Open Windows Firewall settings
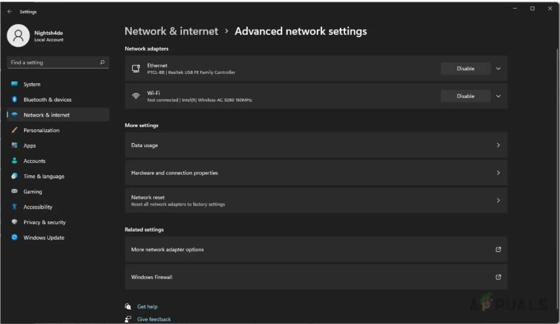The width and height of the screenshot is (560, 324). [x=315, y=277]
